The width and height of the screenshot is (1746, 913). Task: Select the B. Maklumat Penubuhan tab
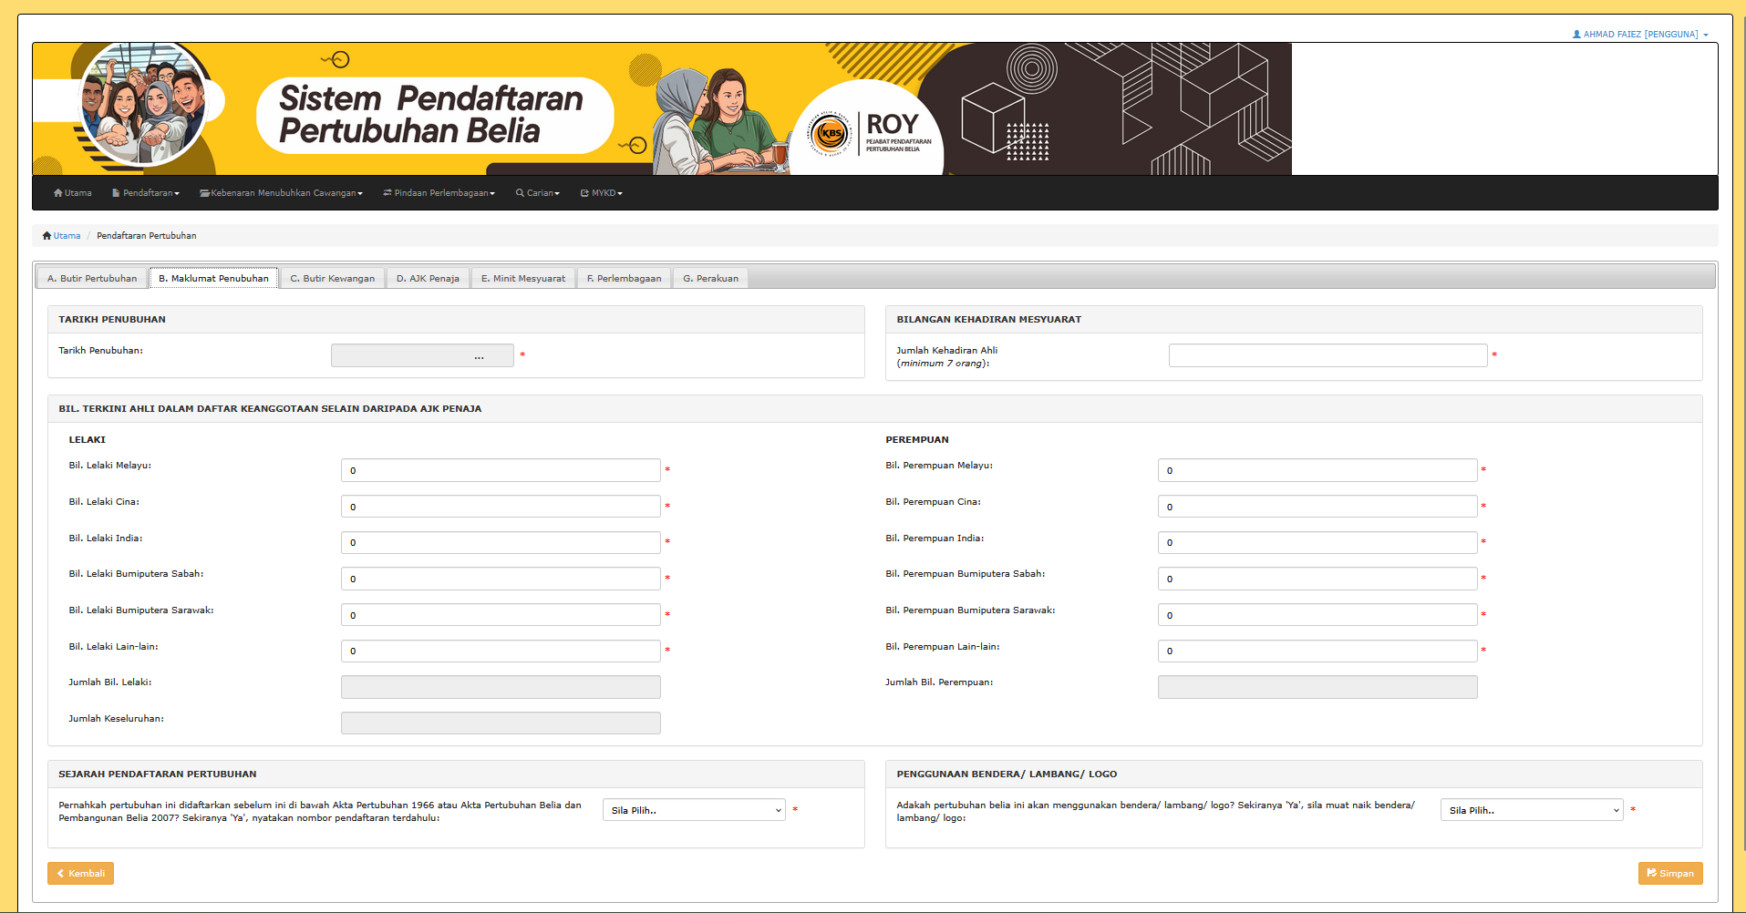pyautogui.click(x=213, y=279)
